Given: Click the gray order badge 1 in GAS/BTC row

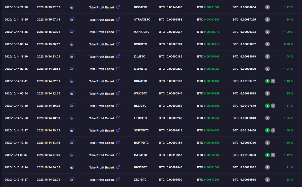Looking at the screenshot, I should 273,155.
